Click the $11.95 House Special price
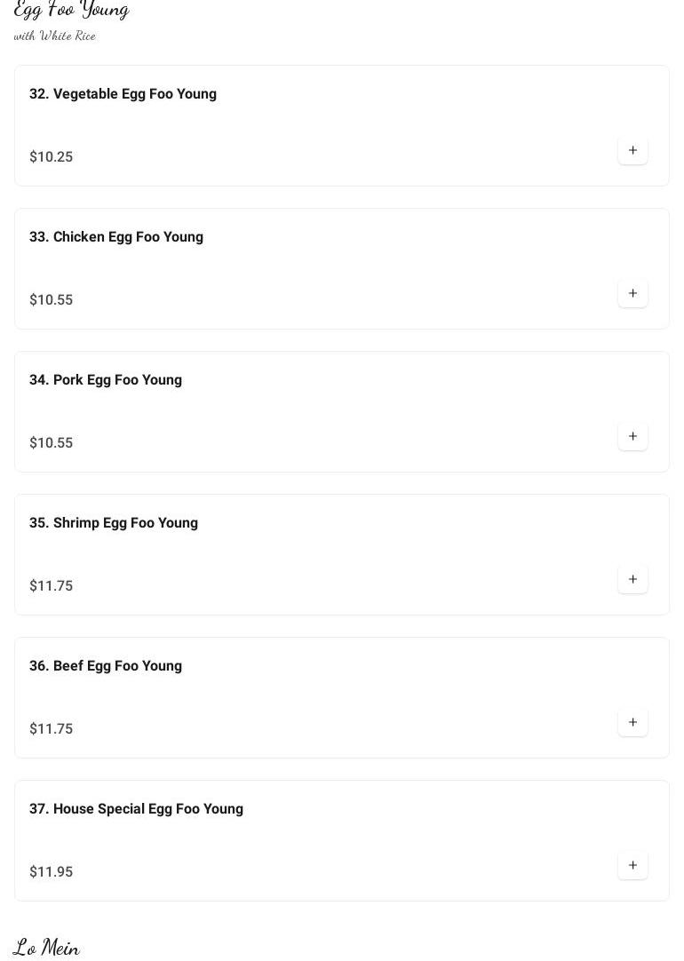 52,872
